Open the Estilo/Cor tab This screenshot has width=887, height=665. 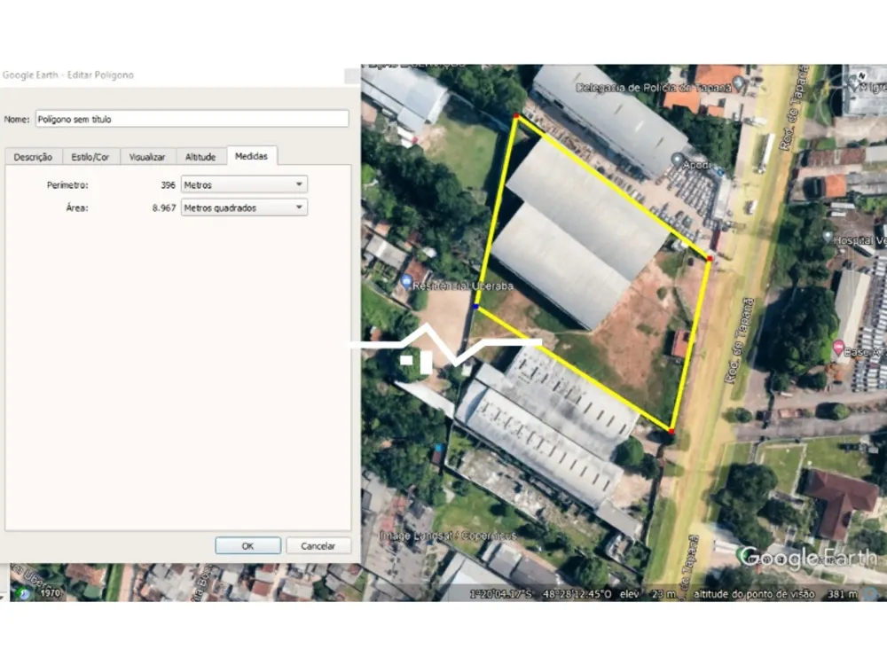[x=90, y=157]
